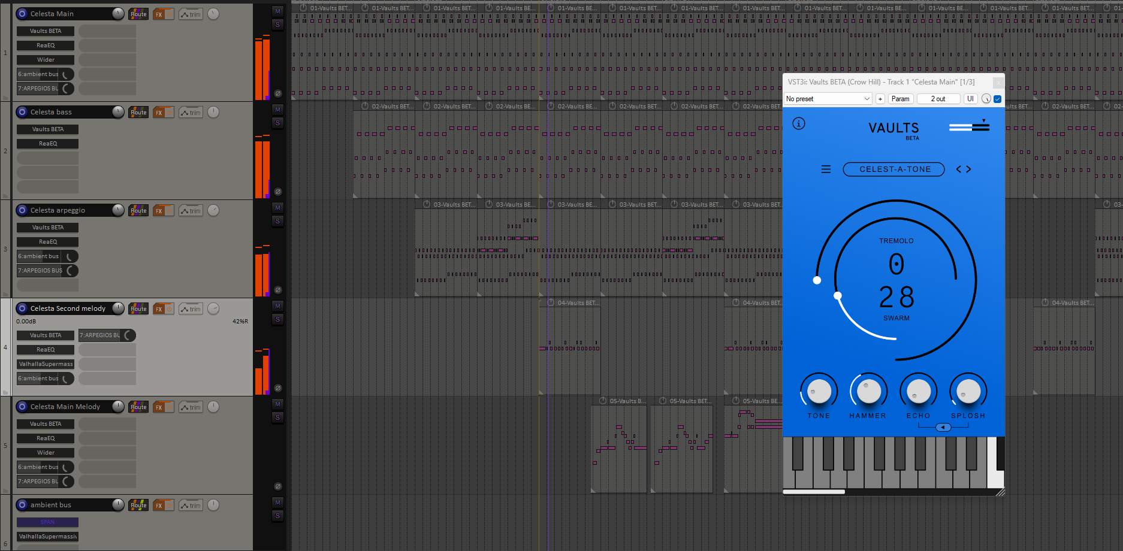Open Route settings for Celesta bass
This screenshot has height=551, width=1123.
point(138,112)
